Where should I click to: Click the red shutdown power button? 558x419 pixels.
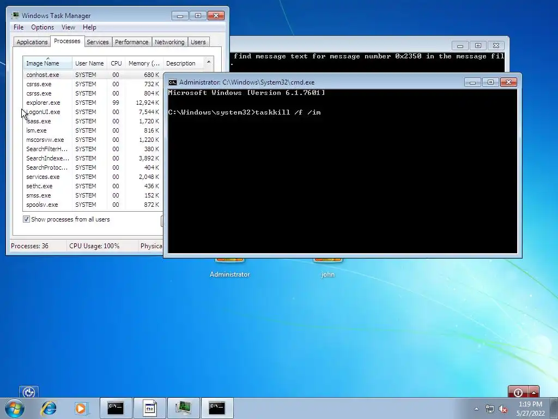518,392
